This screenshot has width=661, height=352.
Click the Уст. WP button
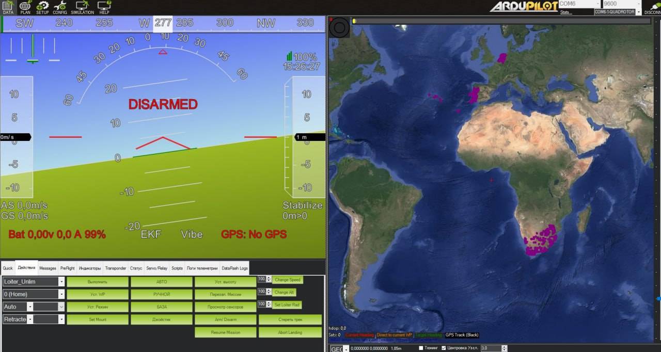(98, 294)
